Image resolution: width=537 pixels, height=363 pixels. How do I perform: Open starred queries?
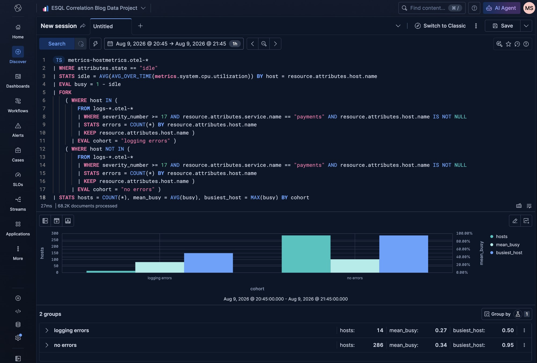click(x=508, y=44)
